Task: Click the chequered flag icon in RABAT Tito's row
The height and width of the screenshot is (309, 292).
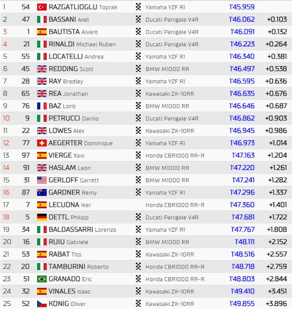Action: pyautogui.click(x=138, y=254)
